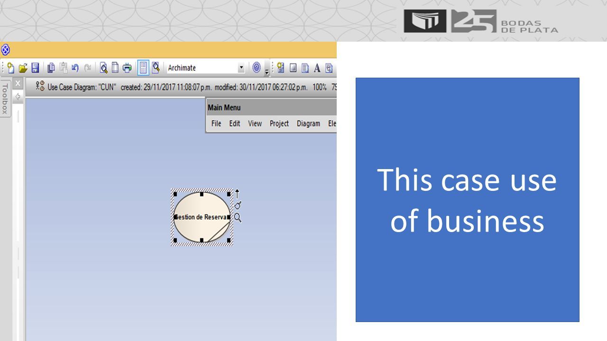607x341 pixels.
Task: Open the Page Setup icon
Action: point(115,68)
